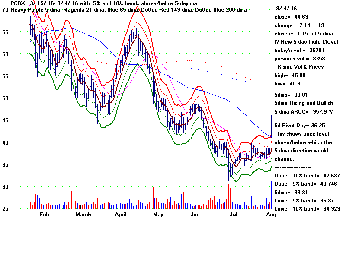
Task: Choose the June label on time axis
Action: tap(195, 215)
